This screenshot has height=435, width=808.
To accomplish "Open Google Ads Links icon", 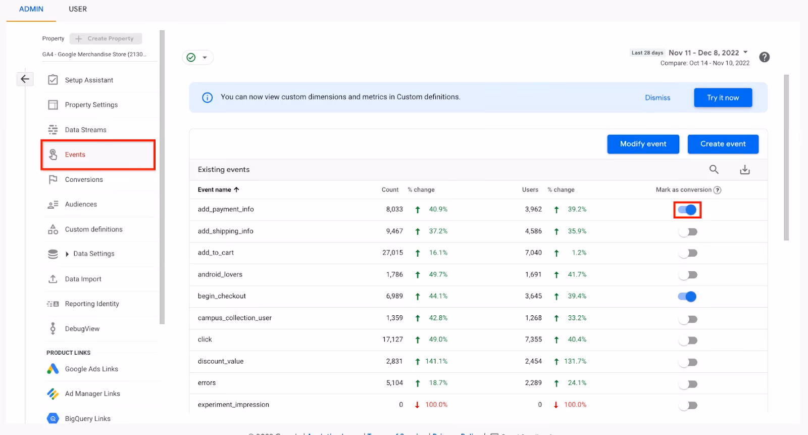I will click(53, 369).
